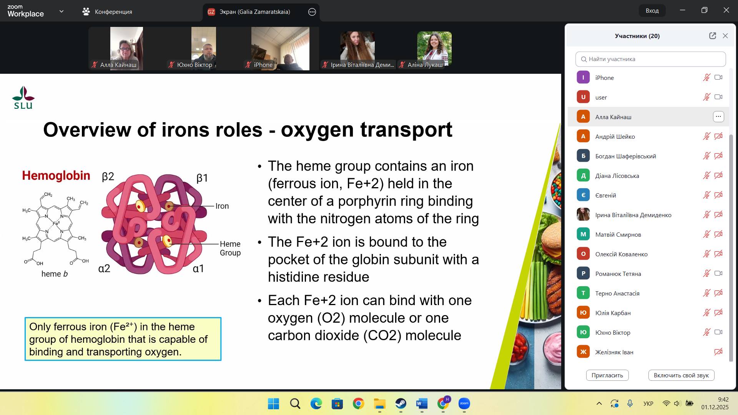Expand the Zoom Workplace dropdown chevron
This screenshot has height=415, width=738.
click(x=61, y=12)
